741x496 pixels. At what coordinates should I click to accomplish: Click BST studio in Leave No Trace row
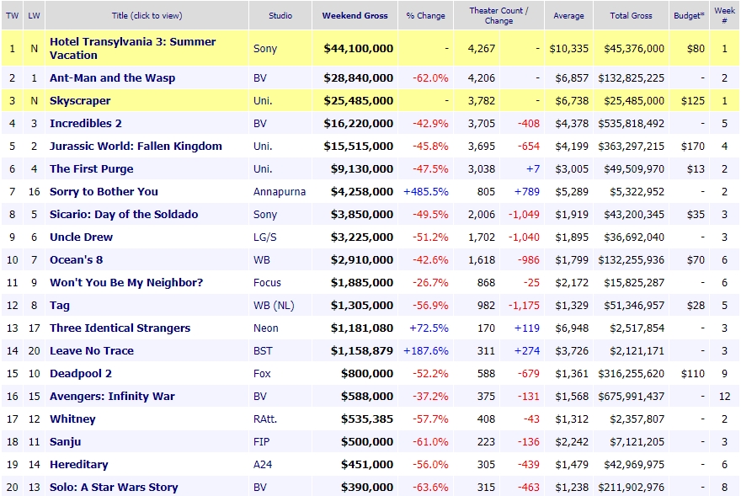click(263, 351)
